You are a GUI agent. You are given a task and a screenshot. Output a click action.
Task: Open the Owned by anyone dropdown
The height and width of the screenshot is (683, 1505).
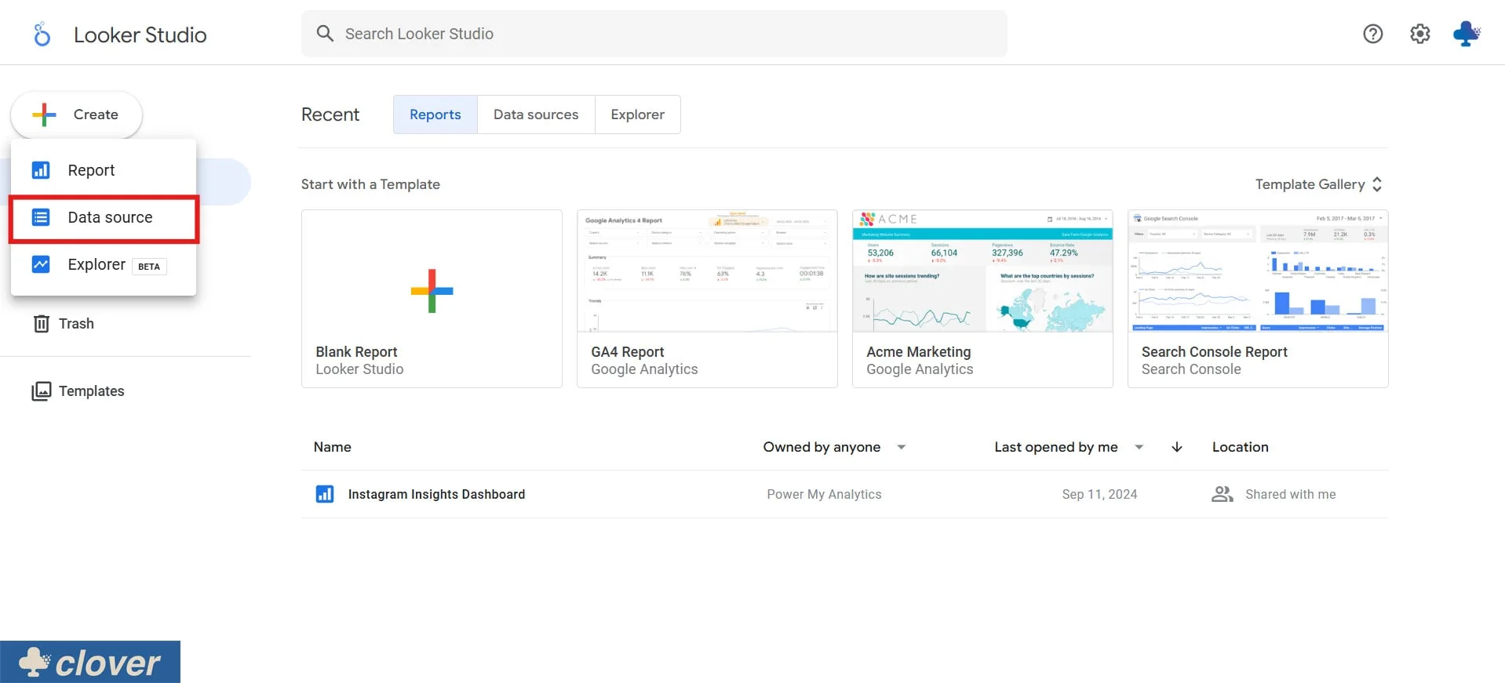pyautogui.click(x=834, y=447)
